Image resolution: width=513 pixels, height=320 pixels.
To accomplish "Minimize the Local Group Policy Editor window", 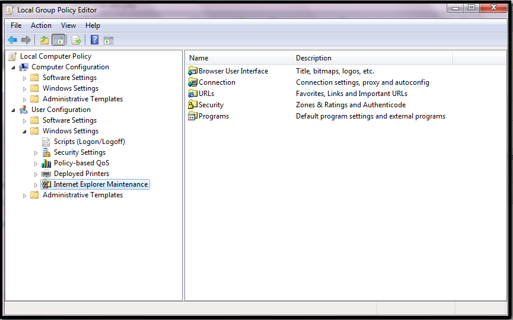I will tap(455, 8).
